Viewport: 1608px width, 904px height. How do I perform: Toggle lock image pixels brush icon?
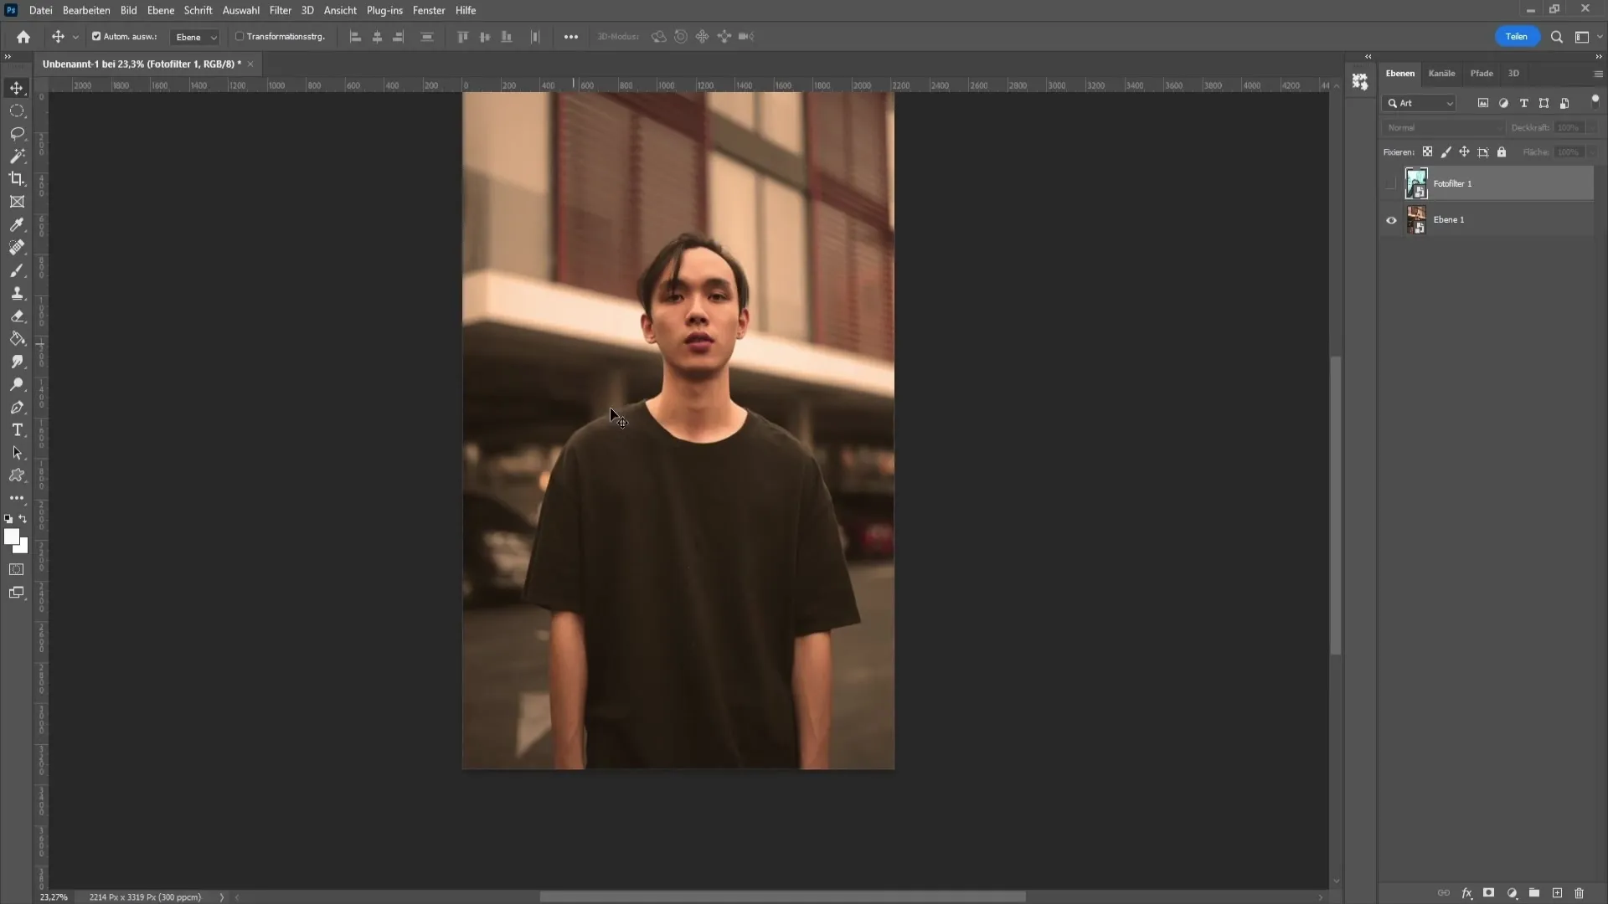1446,152
